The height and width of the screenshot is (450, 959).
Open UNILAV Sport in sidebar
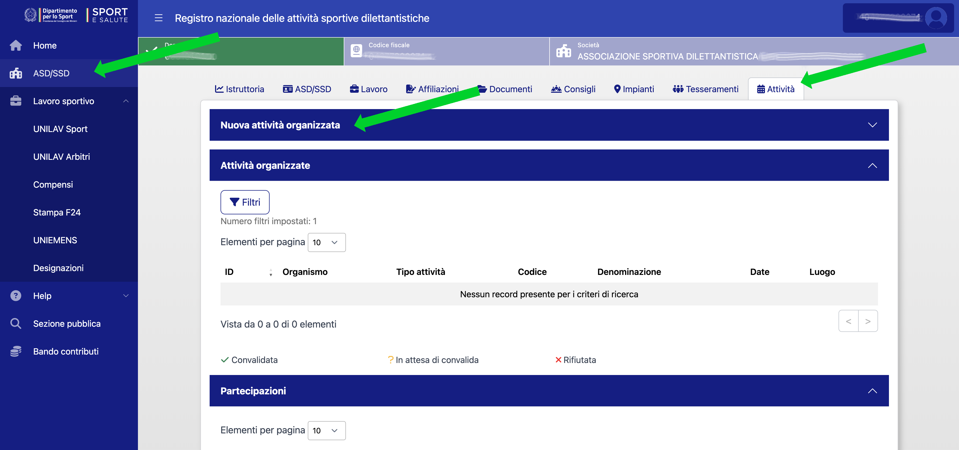pyautogui.click(x=60, y=129)
